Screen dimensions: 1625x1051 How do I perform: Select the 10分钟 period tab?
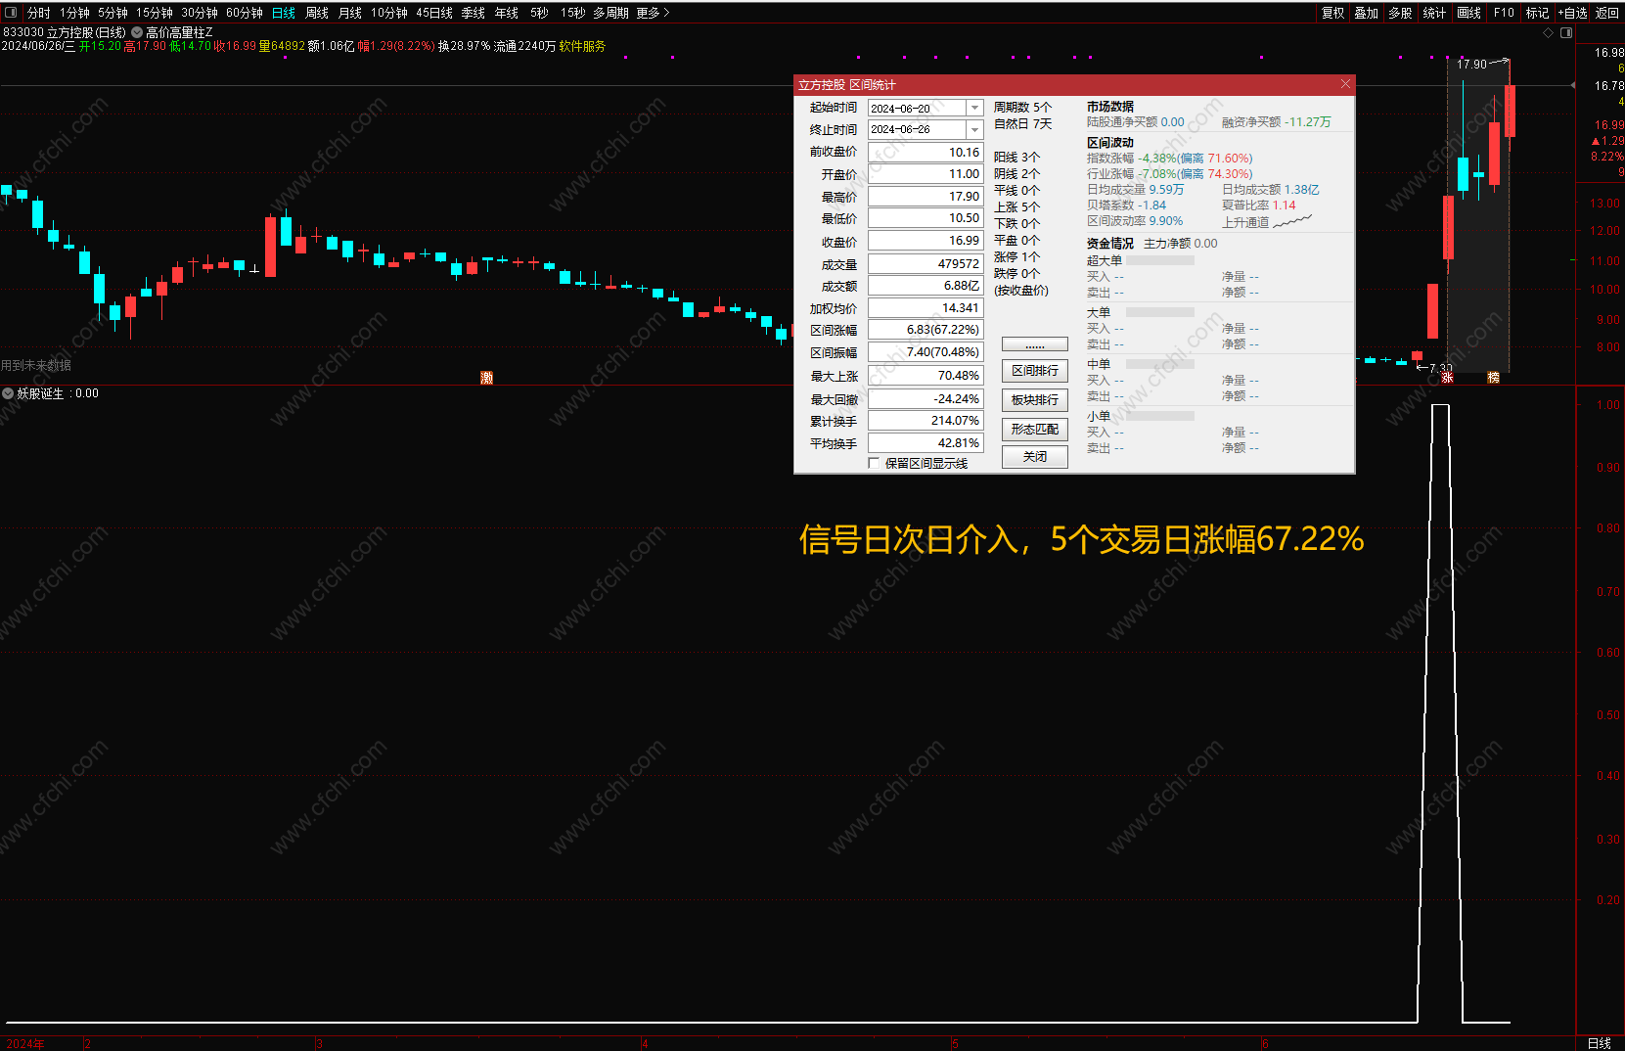(389, 13)
